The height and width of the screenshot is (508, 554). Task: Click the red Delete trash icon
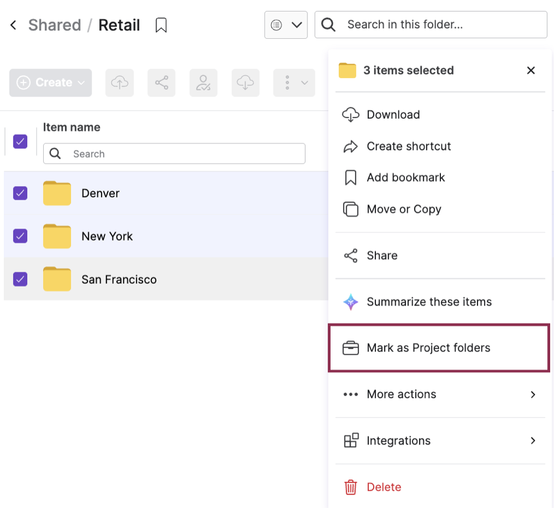(x=350, y=487)
